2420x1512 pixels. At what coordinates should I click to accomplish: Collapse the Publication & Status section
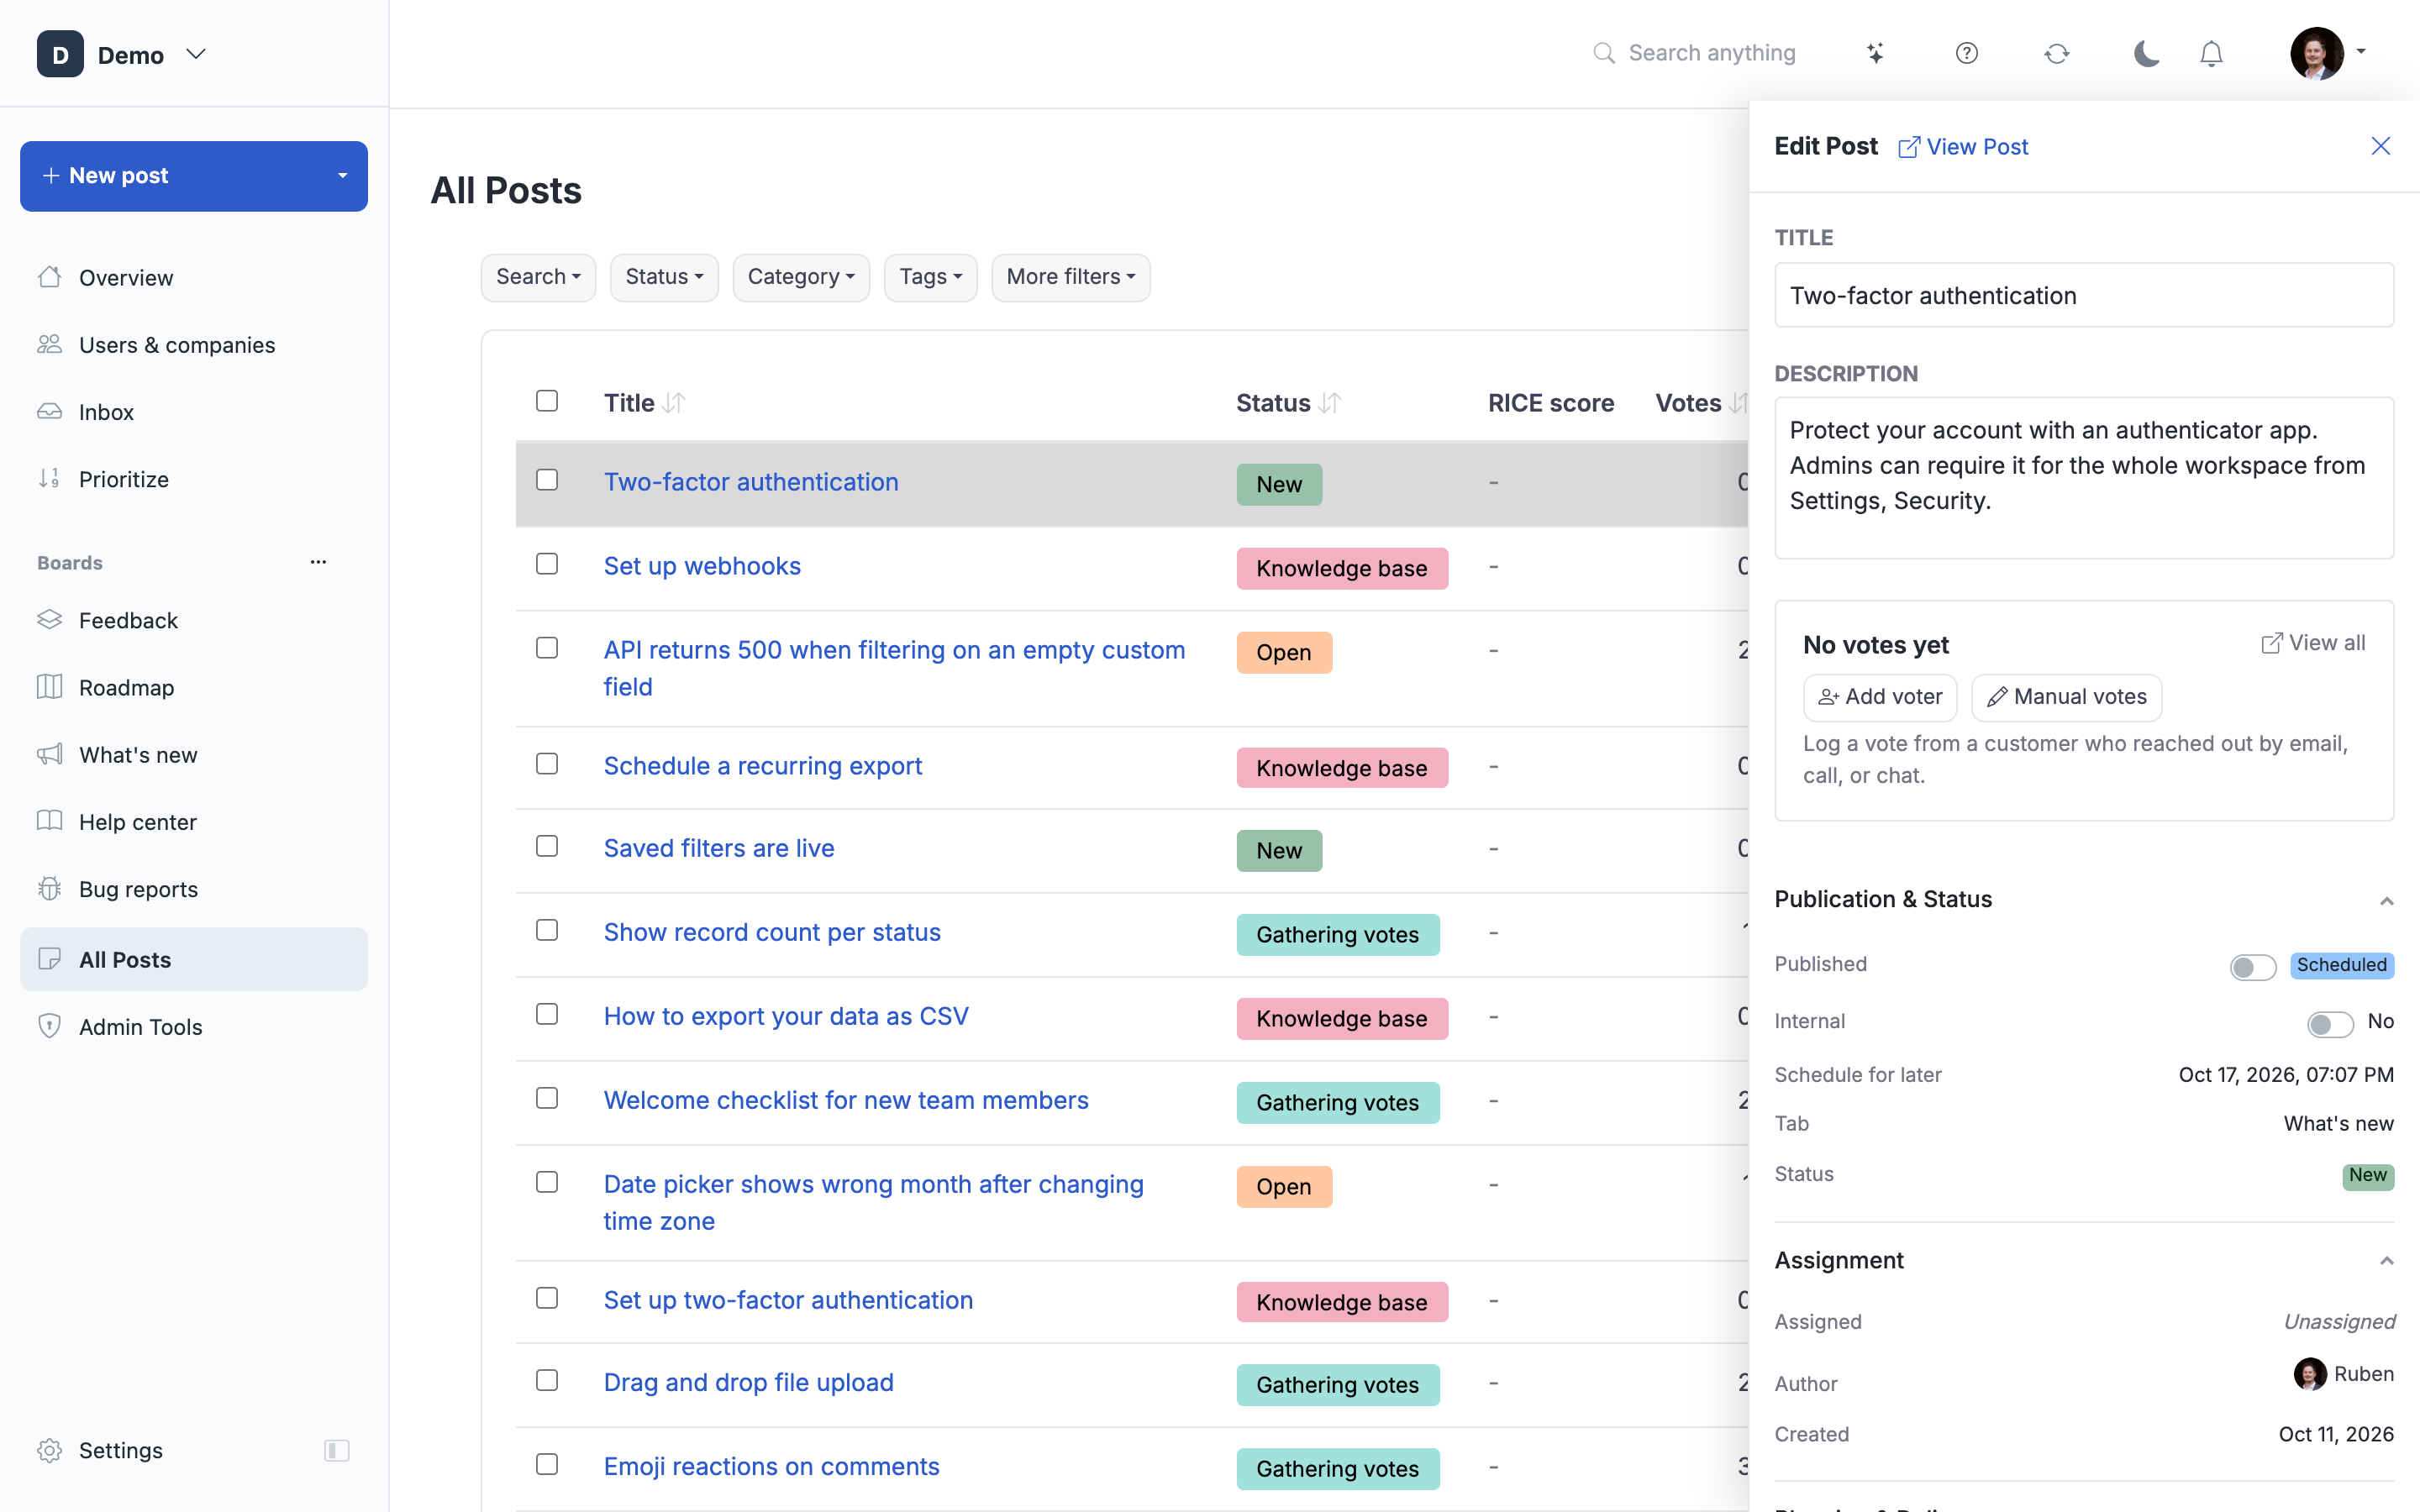[2387, 900]
